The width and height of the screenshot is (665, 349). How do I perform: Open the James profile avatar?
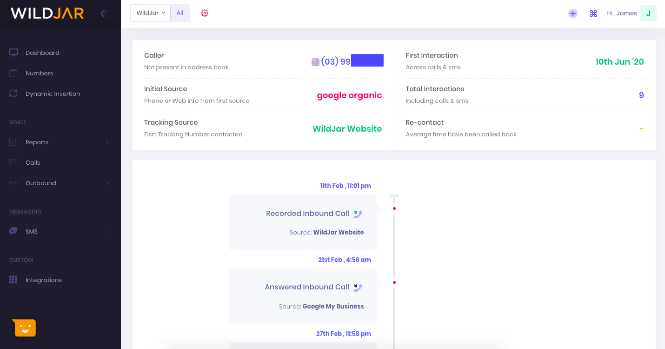pos(648,13)
